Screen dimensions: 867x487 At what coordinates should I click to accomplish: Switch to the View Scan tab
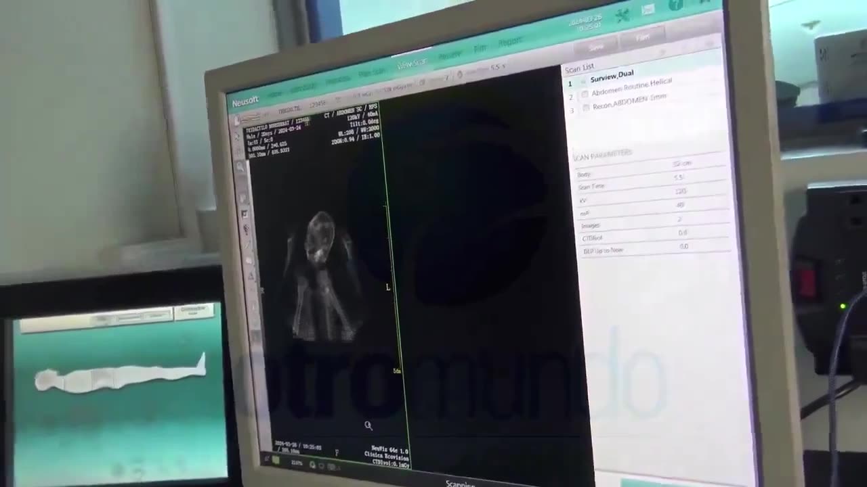(411, 64)
